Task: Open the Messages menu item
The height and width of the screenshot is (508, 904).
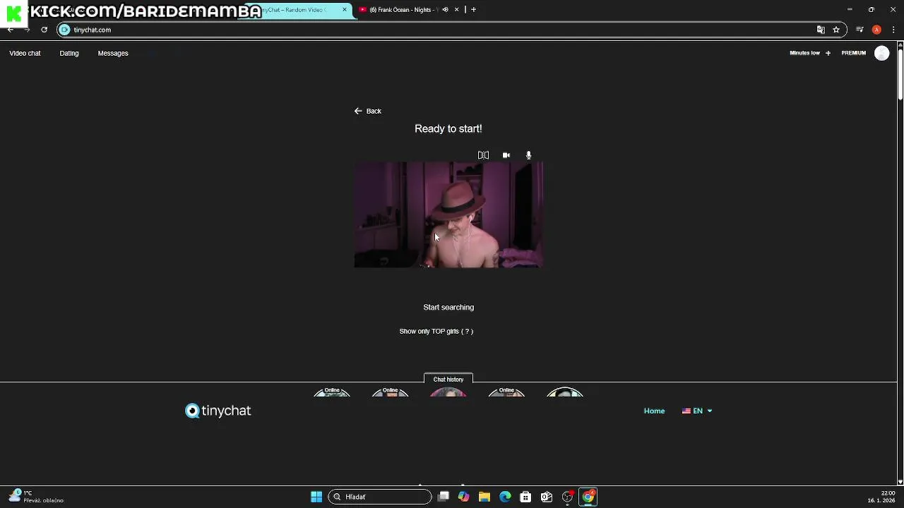Action: 113,53
